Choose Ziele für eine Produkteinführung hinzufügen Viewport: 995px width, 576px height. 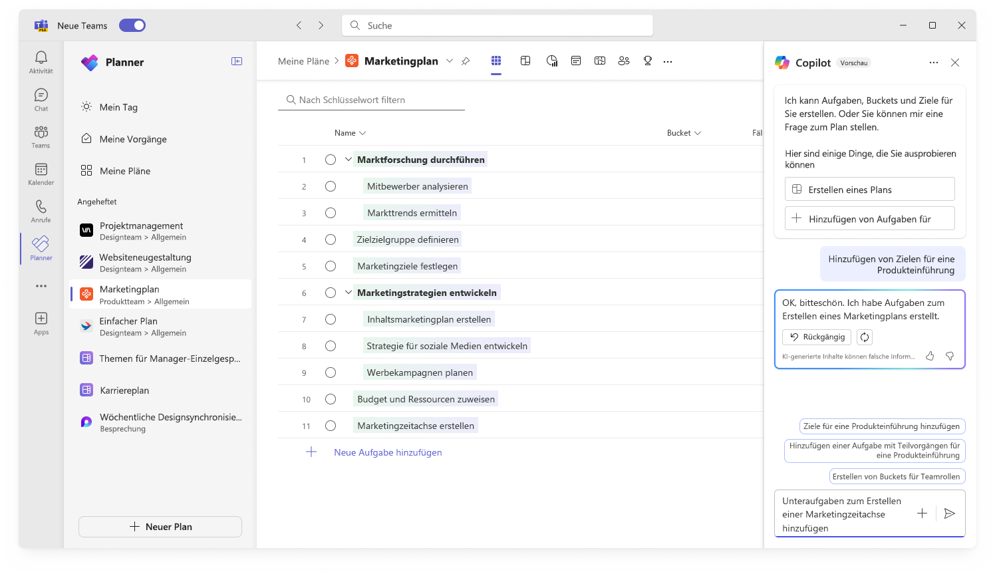[882, 426]
